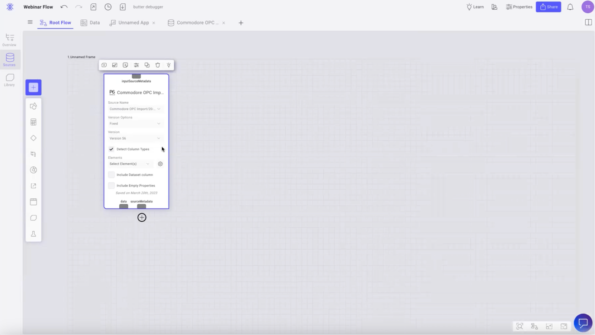Open the Version Options dropdown showing Fixed
The image size is (595, 335).
135,124
